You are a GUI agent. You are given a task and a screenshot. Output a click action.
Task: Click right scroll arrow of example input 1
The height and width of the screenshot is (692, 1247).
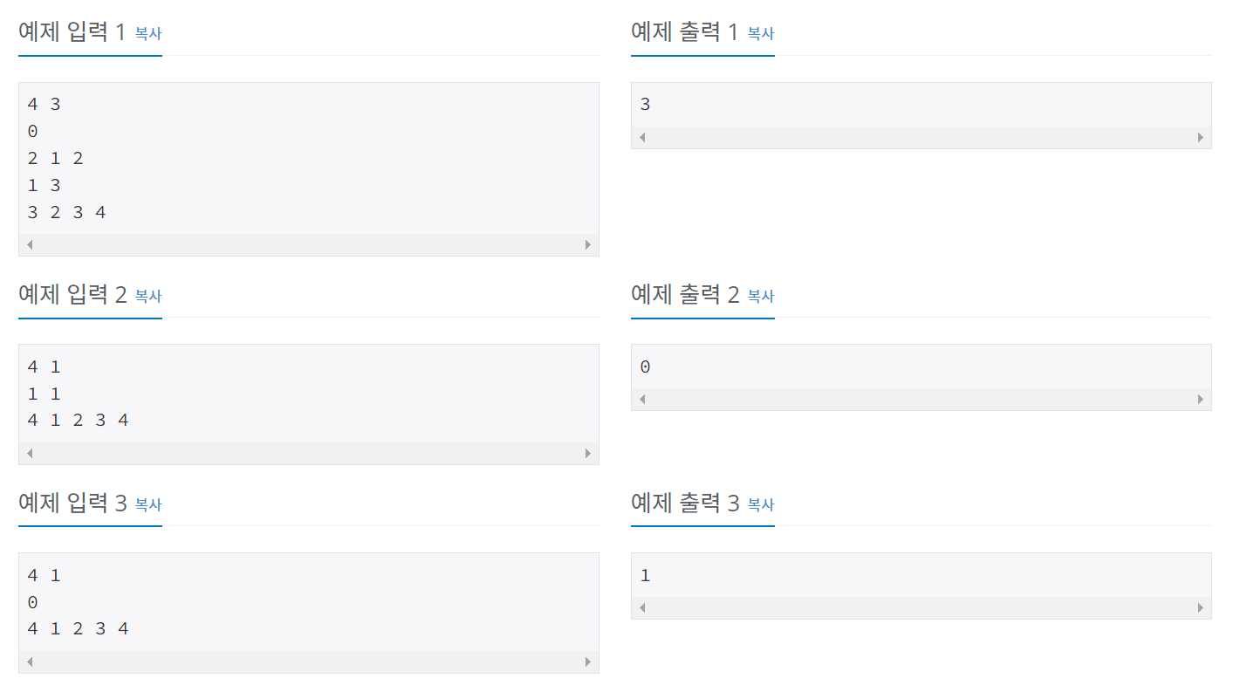click(x=588, y=245)
